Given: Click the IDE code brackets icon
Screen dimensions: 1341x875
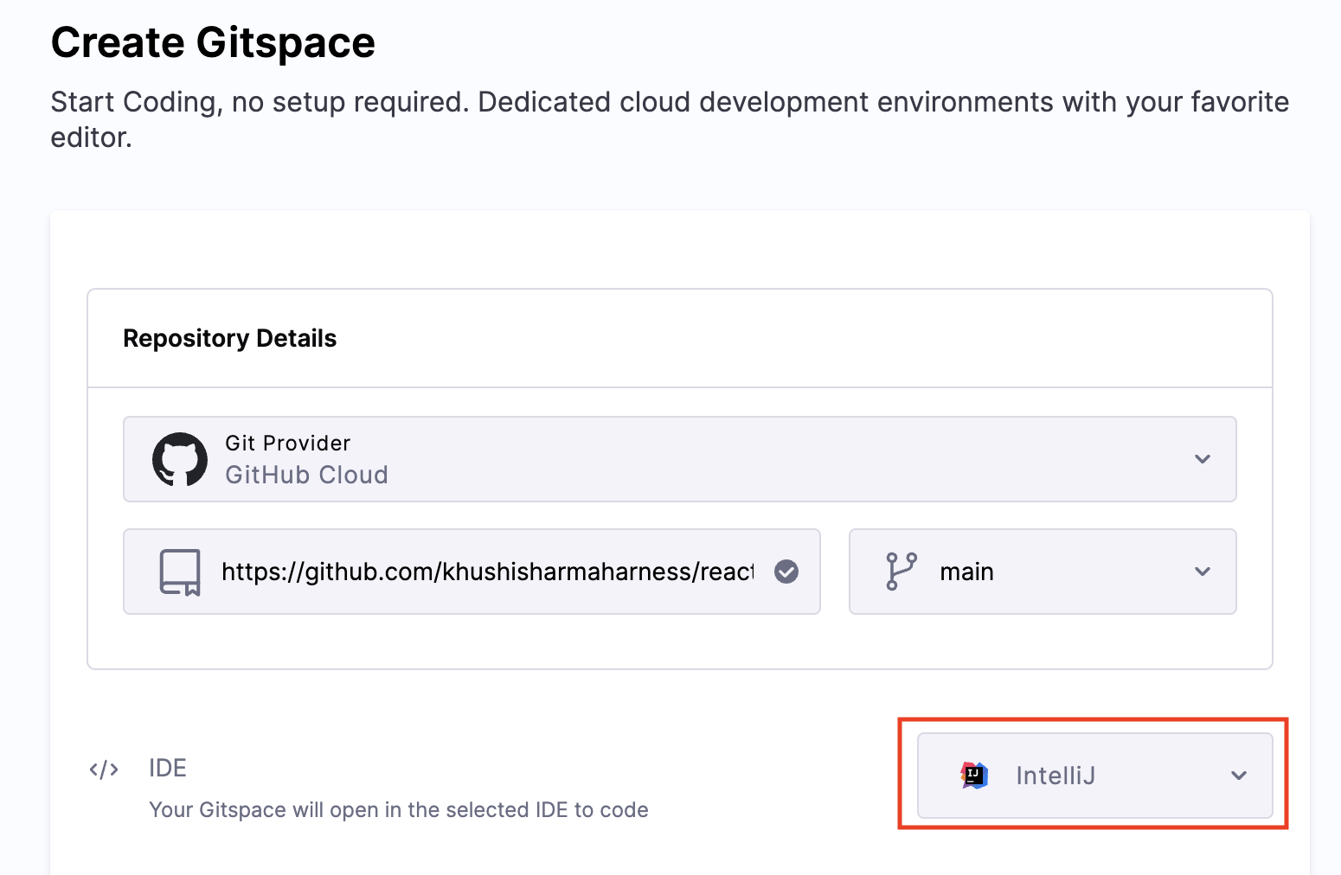Looking at the screenshot, I should click(104, 769).
